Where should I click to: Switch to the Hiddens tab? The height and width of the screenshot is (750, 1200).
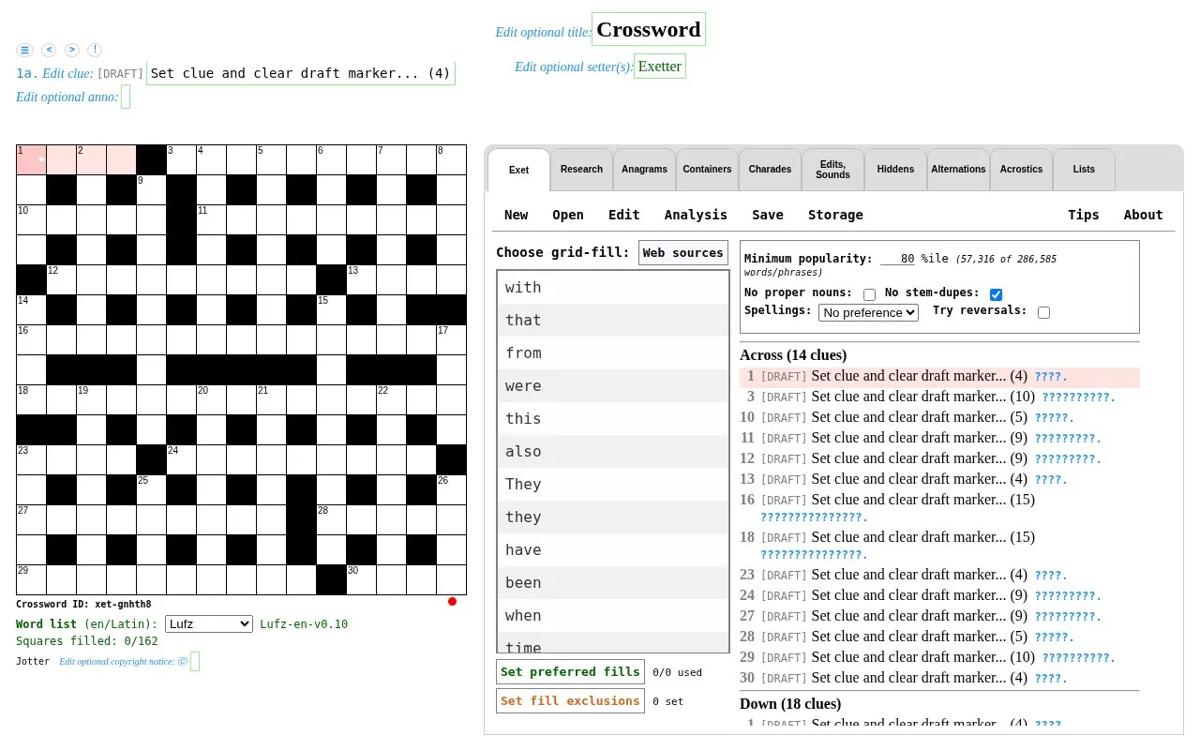[895, 170]
